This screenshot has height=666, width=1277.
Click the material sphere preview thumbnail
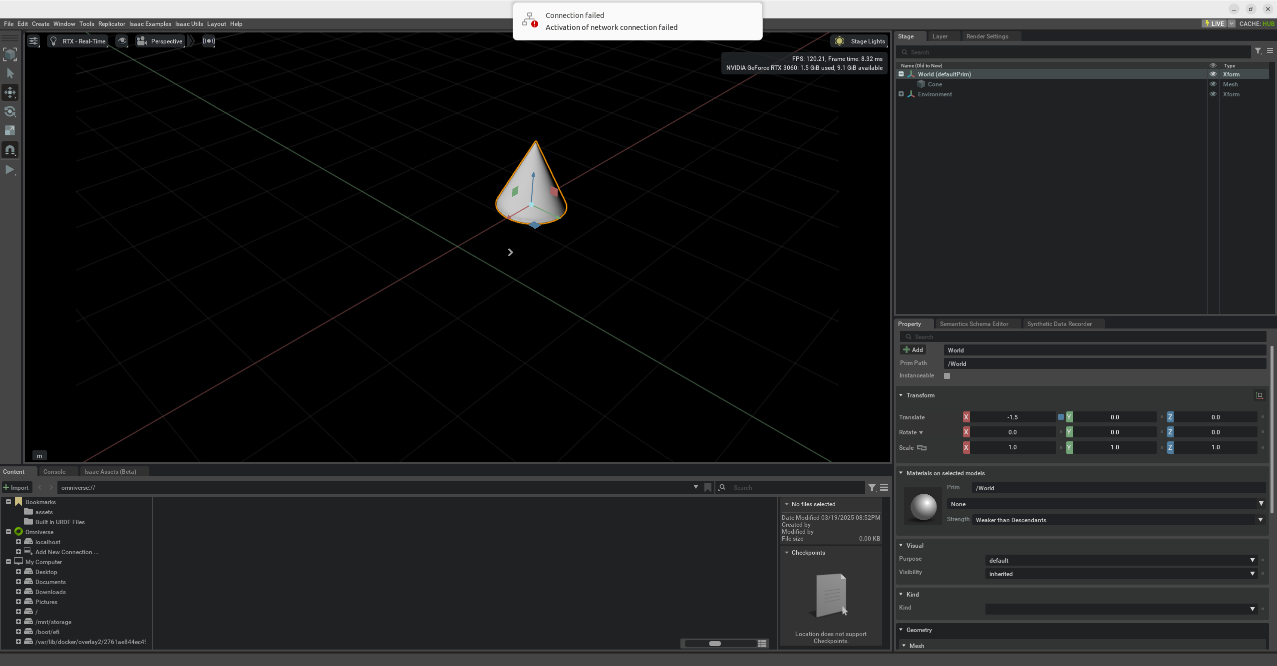924,507
